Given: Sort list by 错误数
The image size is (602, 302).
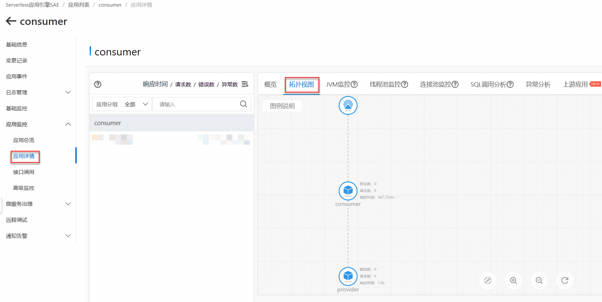Looking at the screenshot, I should (x=206, y=84).
